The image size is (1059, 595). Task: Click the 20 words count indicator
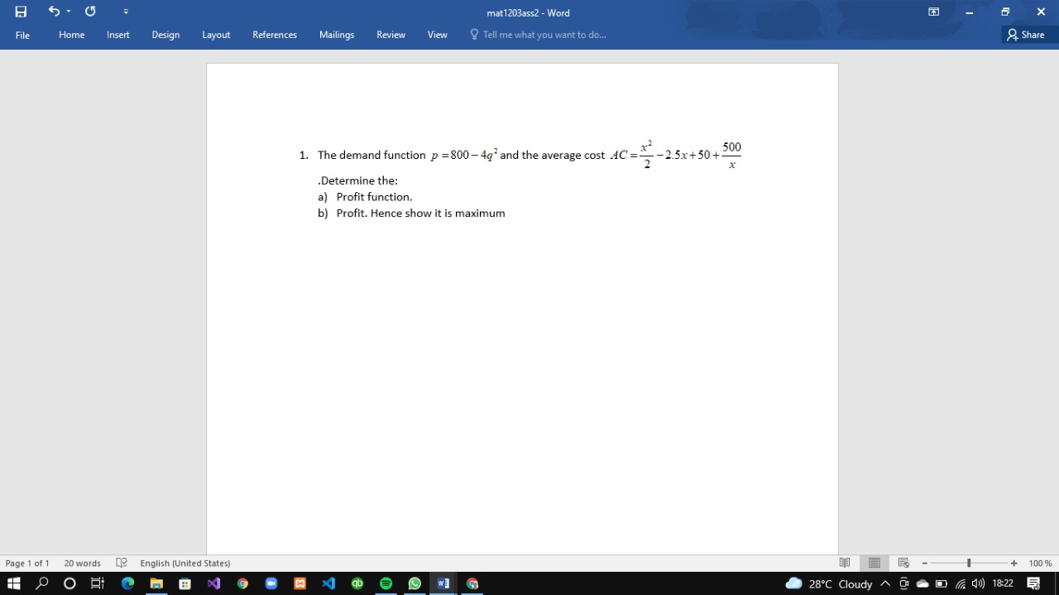click(x=83, y=564)
